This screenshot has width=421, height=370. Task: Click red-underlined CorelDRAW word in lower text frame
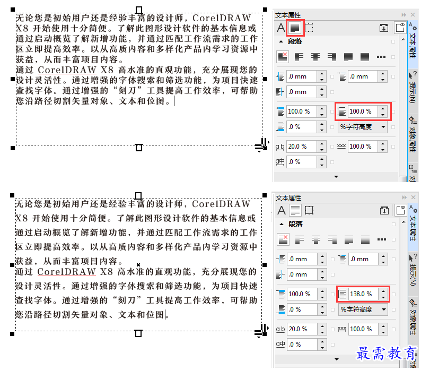coord(66,272)
